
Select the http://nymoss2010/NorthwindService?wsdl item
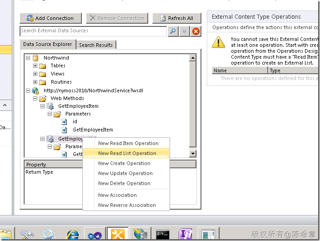click(93, 90)
